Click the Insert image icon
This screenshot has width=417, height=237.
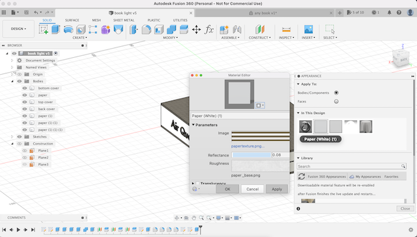click(308, 29)
